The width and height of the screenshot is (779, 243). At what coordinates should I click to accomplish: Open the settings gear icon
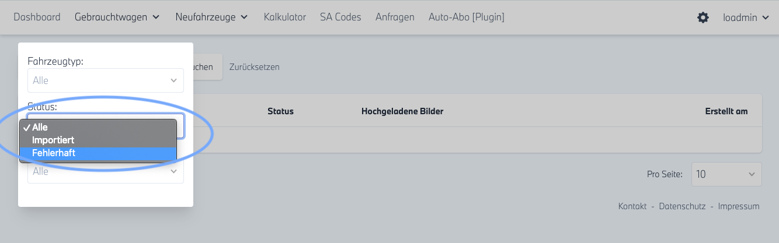point(703,17)
